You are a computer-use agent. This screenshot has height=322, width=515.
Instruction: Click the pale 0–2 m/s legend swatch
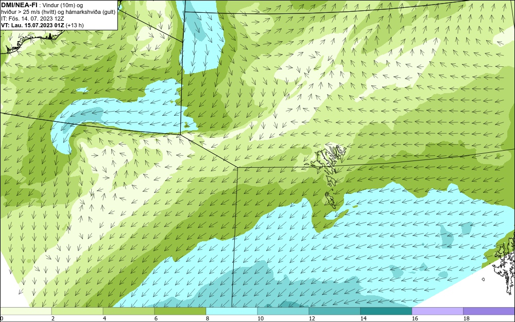(26, 311)
